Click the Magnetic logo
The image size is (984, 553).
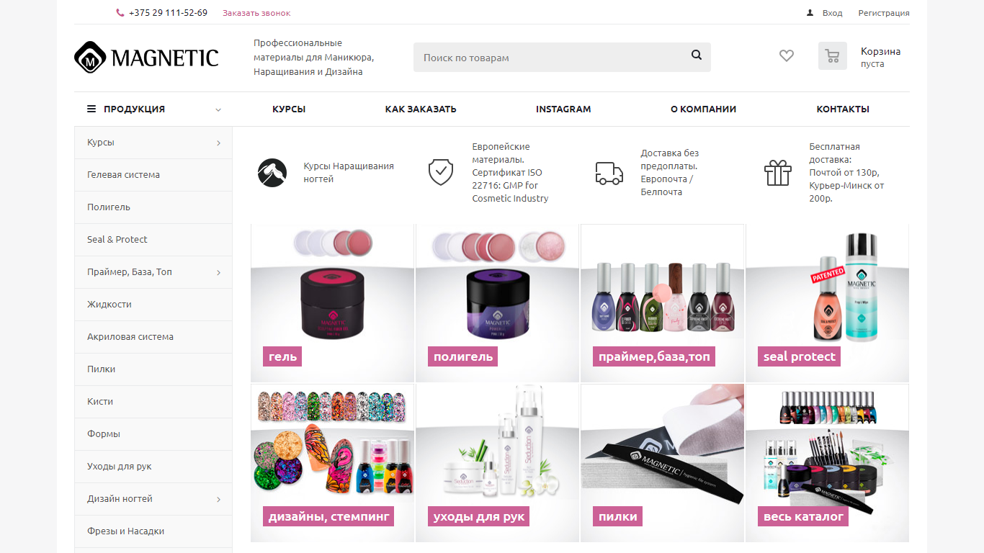(146, 57)
